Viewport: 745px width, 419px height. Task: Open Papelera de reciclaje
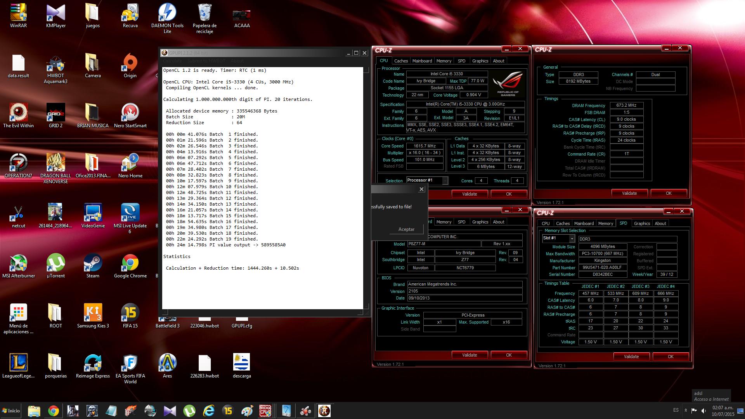[x=204, y=18]
